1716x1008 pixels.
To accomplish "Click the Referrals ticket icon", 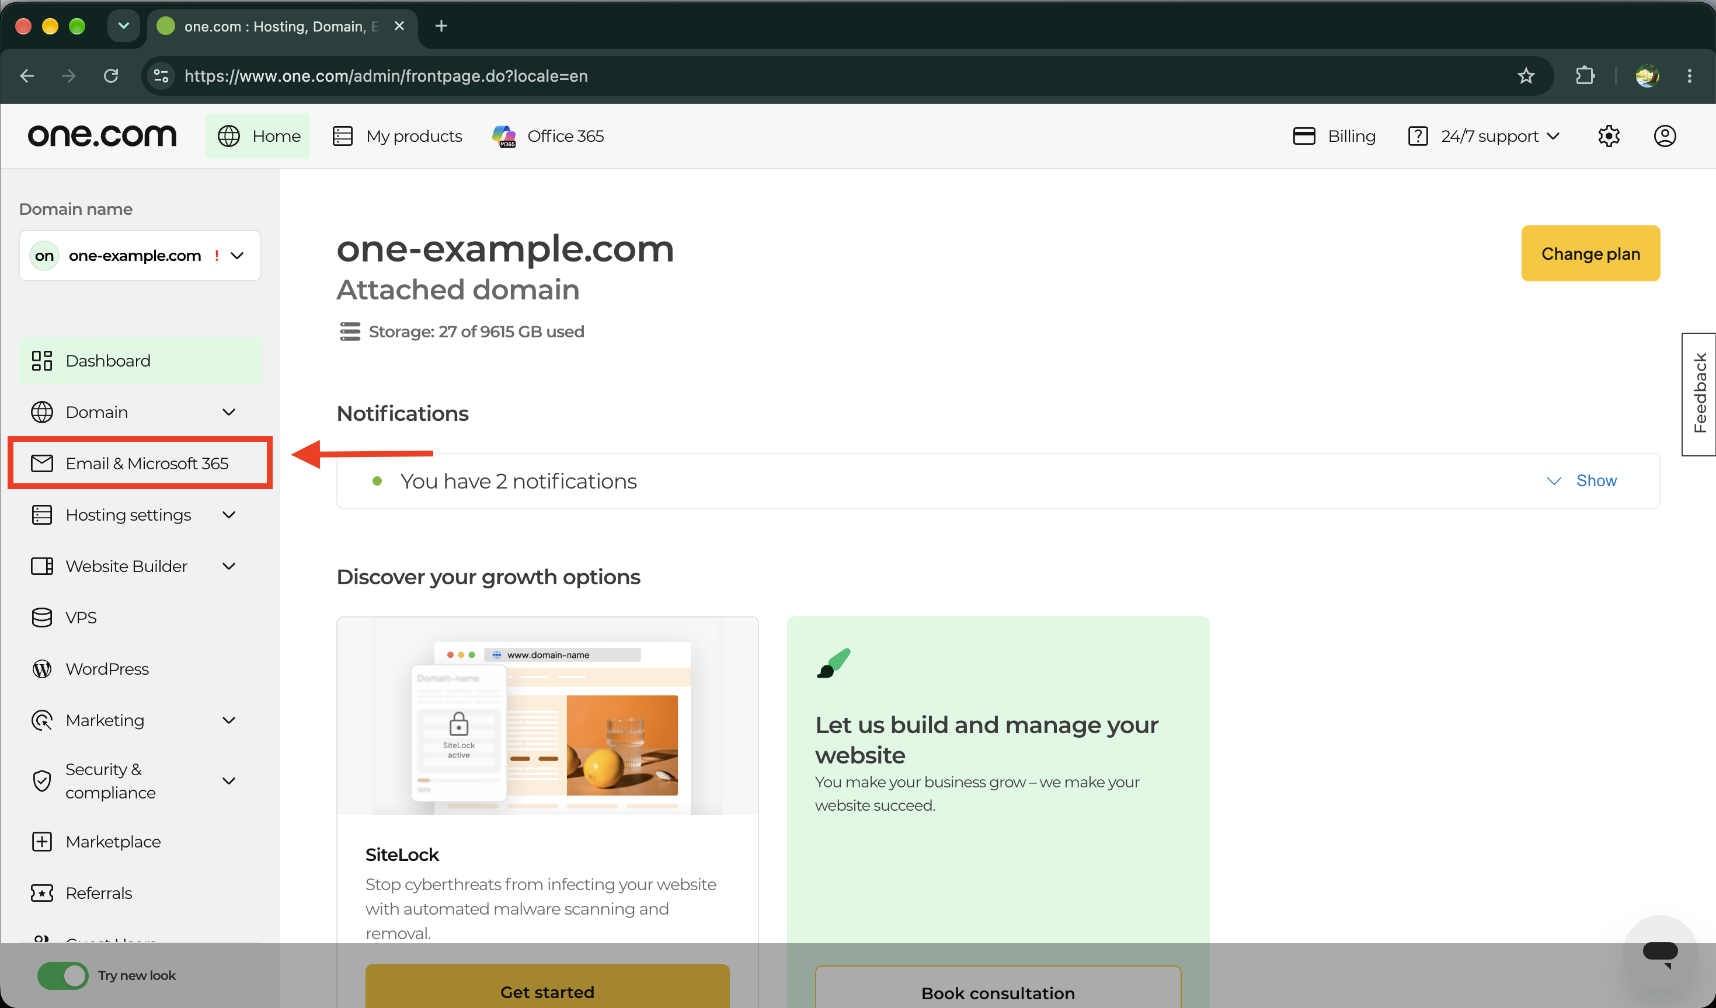I will coord(42,893).
